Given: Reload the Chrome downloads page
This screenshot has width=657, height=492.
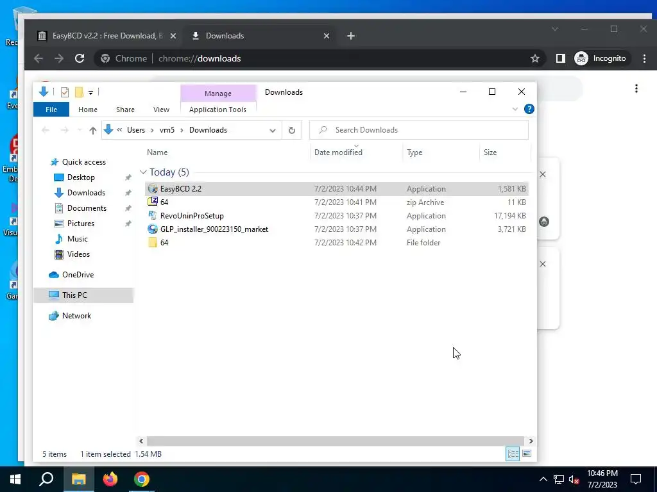Looking at the screenshot, I should tap(80, 58).
